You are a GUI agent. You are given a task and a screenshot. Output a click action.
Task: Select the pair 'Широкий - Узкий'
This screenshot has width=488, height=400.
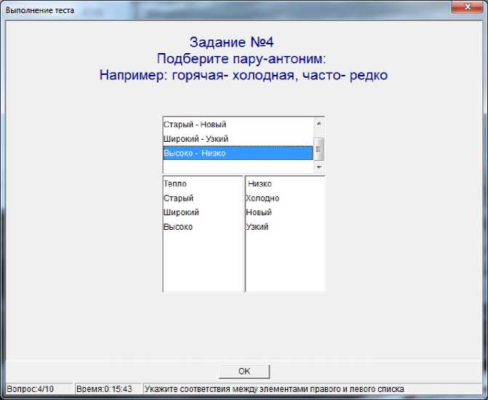238,139
